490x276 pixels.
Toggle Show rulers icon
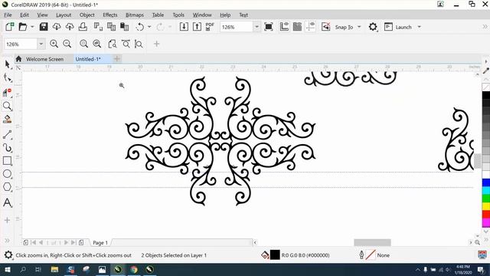[284, 27]
